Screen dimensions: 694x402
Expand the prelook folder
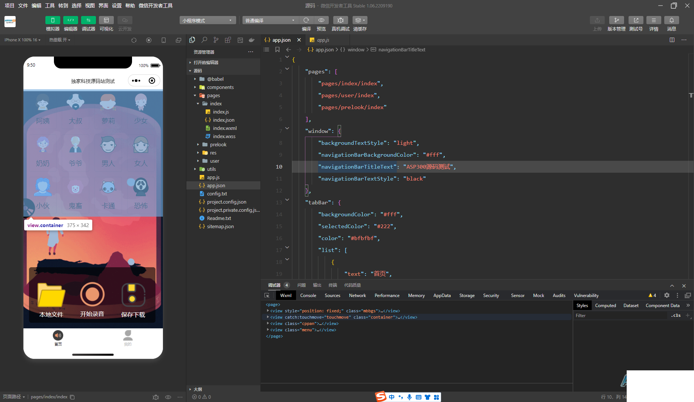pos(218,144)
